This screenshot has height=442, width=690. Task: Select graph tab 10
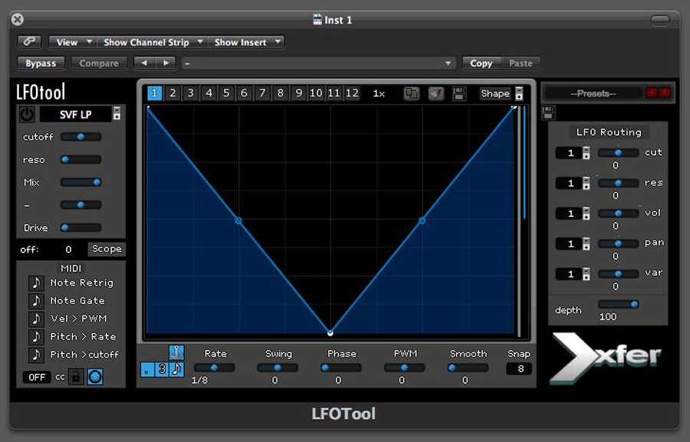point(316,93)
